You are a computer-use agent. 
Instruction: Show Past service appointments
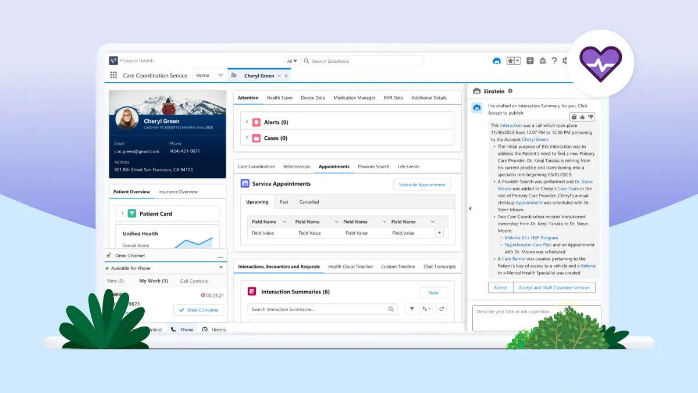point(284,202)
